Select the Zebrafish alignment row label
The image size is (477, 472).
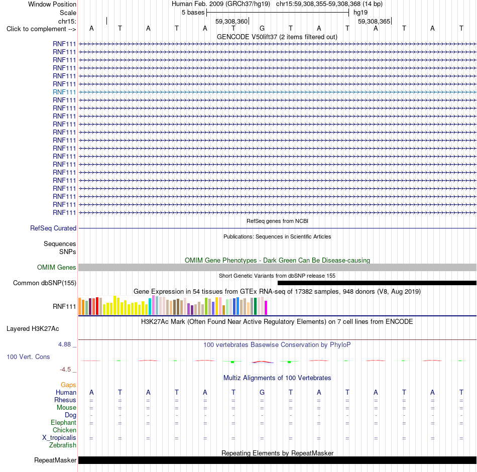coord(63,445)
